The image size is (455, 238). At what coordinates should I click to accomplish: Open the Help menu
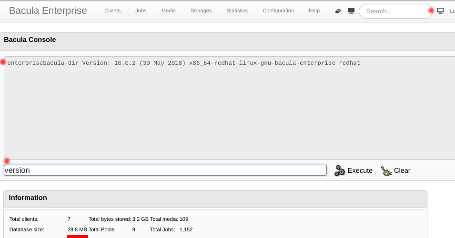coord(314,11)
